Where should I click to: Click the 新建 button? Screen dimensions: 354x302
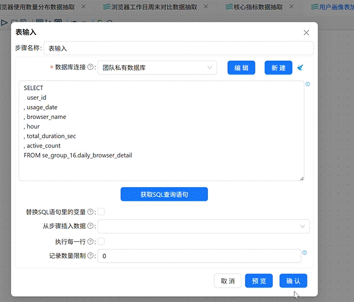point(279,68)
